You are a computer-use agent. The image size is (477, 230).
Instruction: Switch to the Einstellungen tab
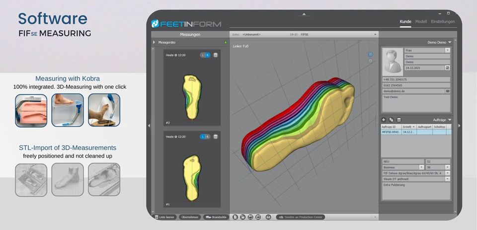point(443,21)
